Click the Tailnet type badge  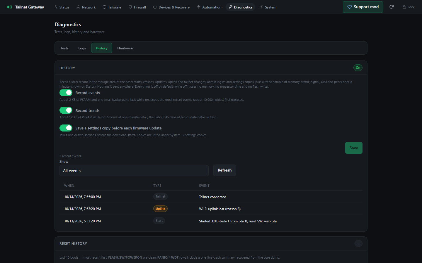click(160, 197)
